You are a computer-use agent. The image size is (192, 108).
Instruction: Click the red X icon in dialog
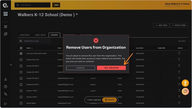[x=96, y=41]
